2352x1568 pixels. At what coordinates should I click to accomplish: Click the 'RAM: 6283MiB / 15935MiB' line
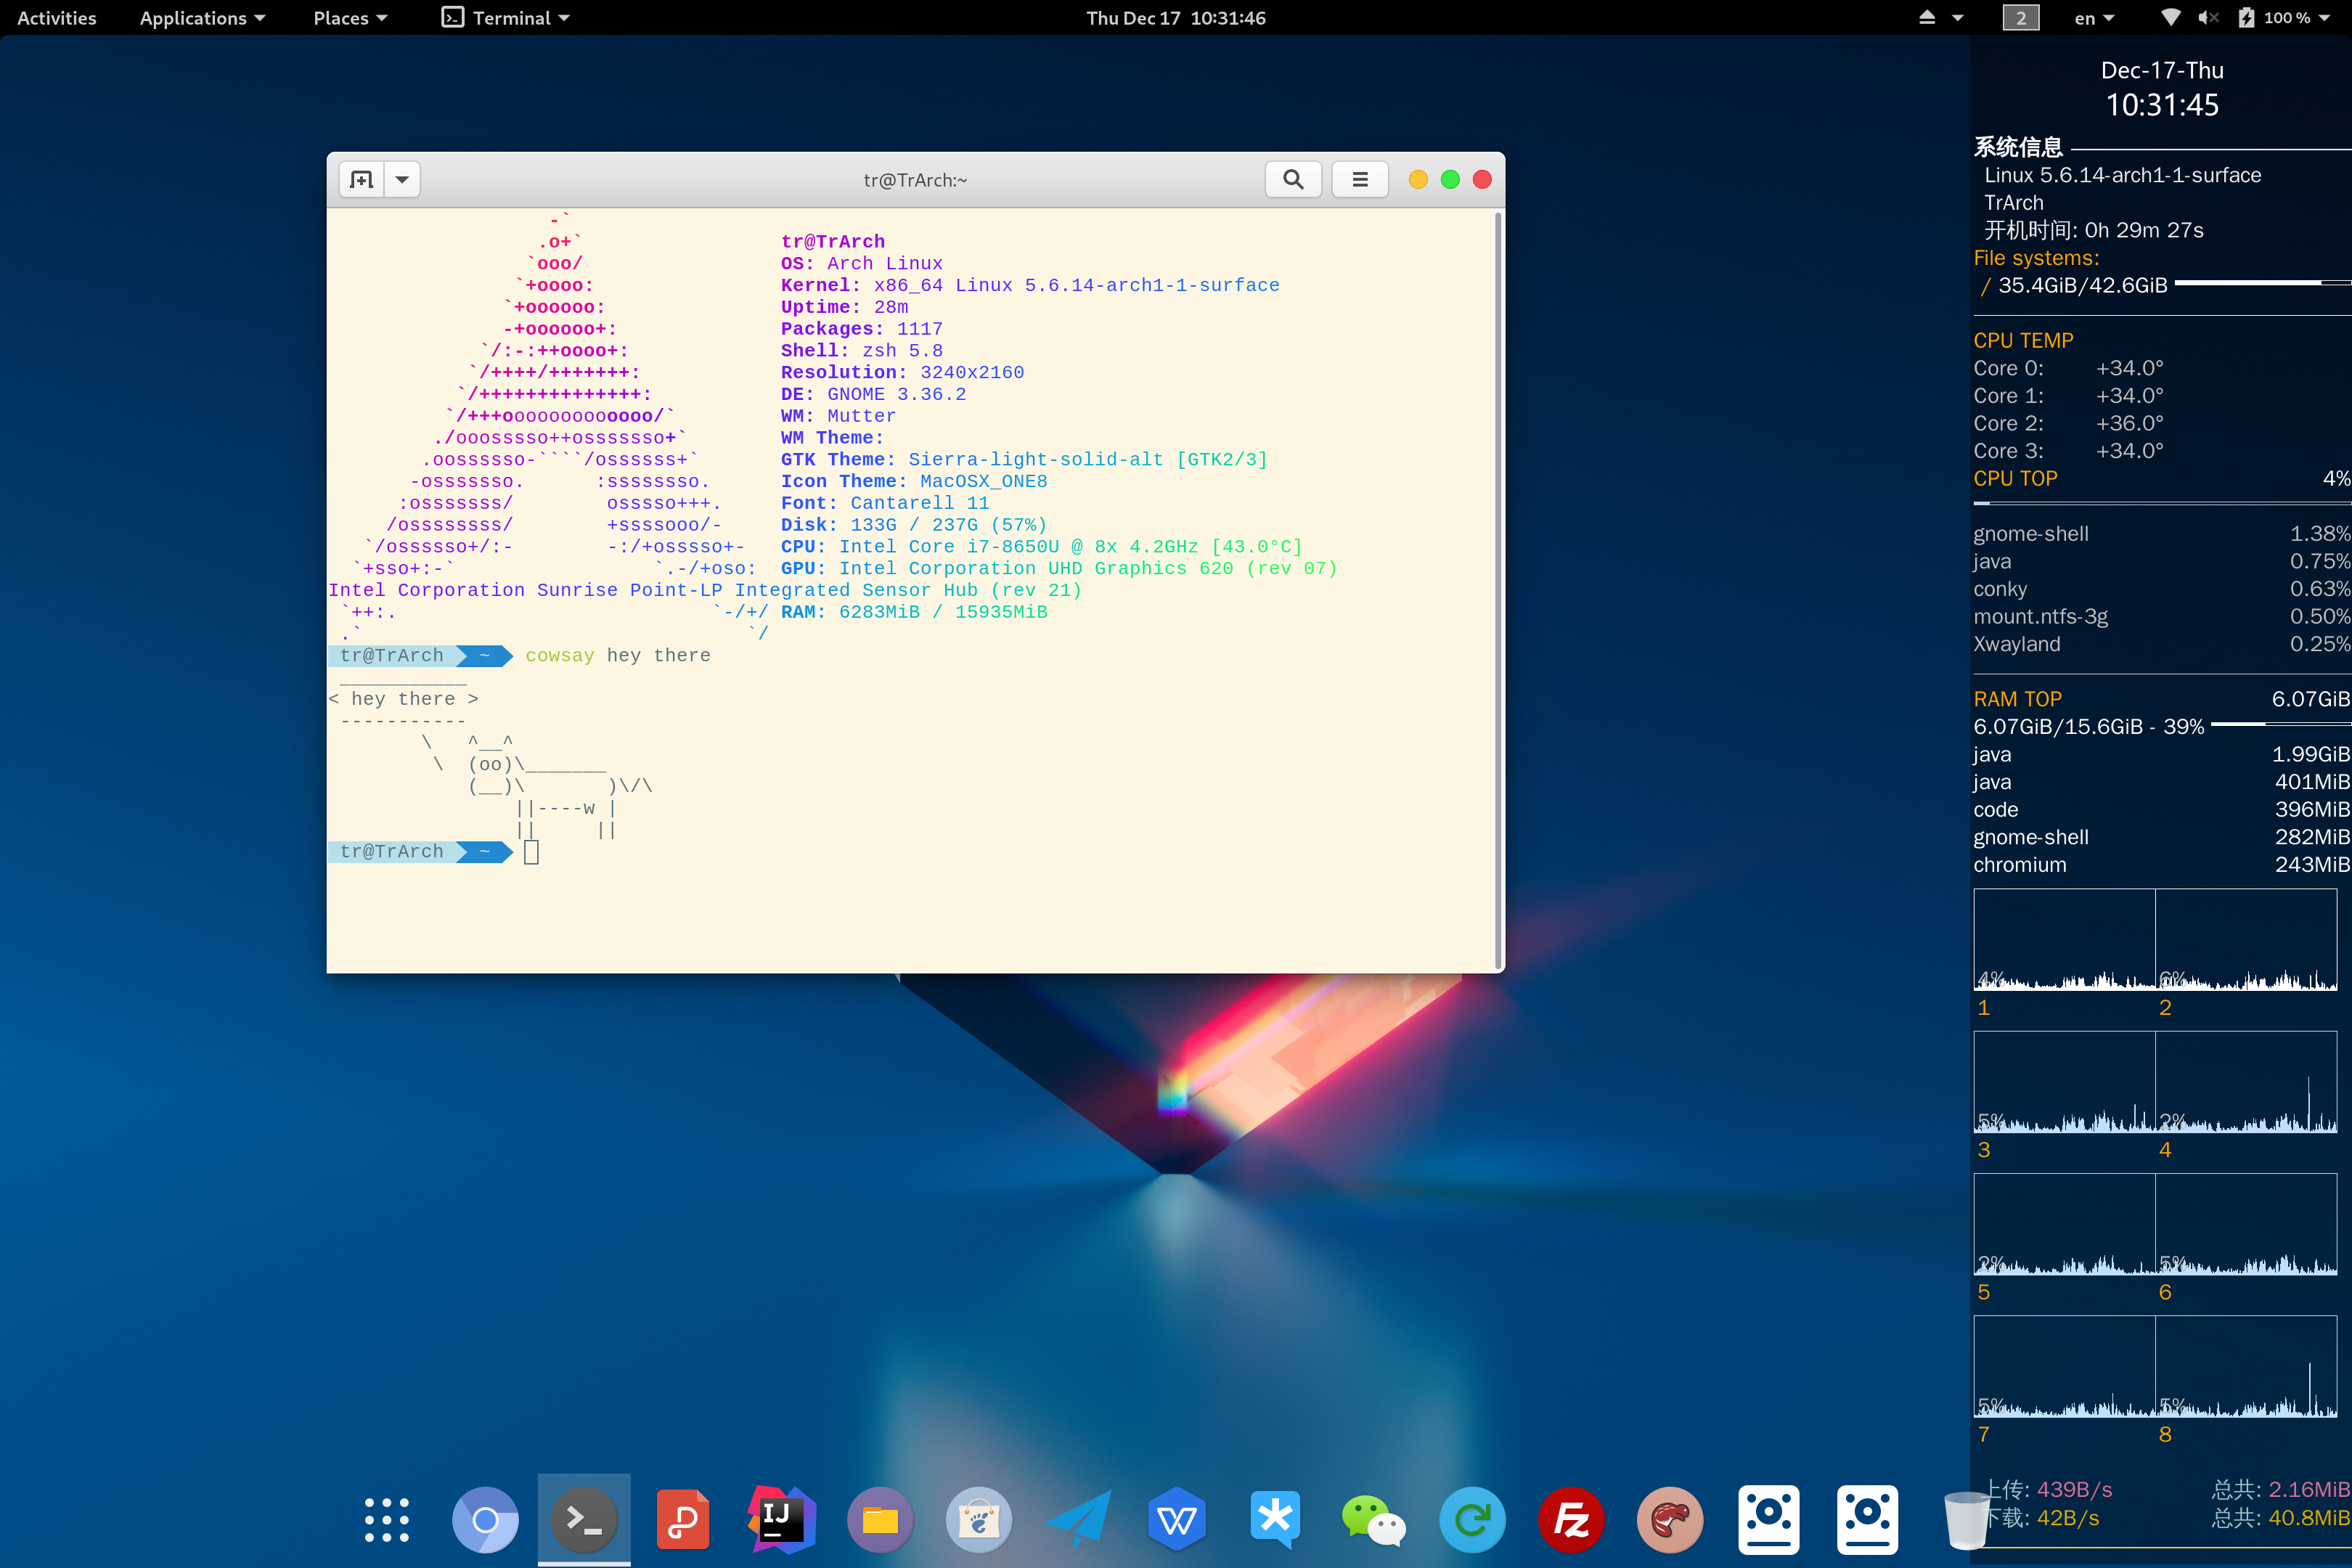point(915,612)
